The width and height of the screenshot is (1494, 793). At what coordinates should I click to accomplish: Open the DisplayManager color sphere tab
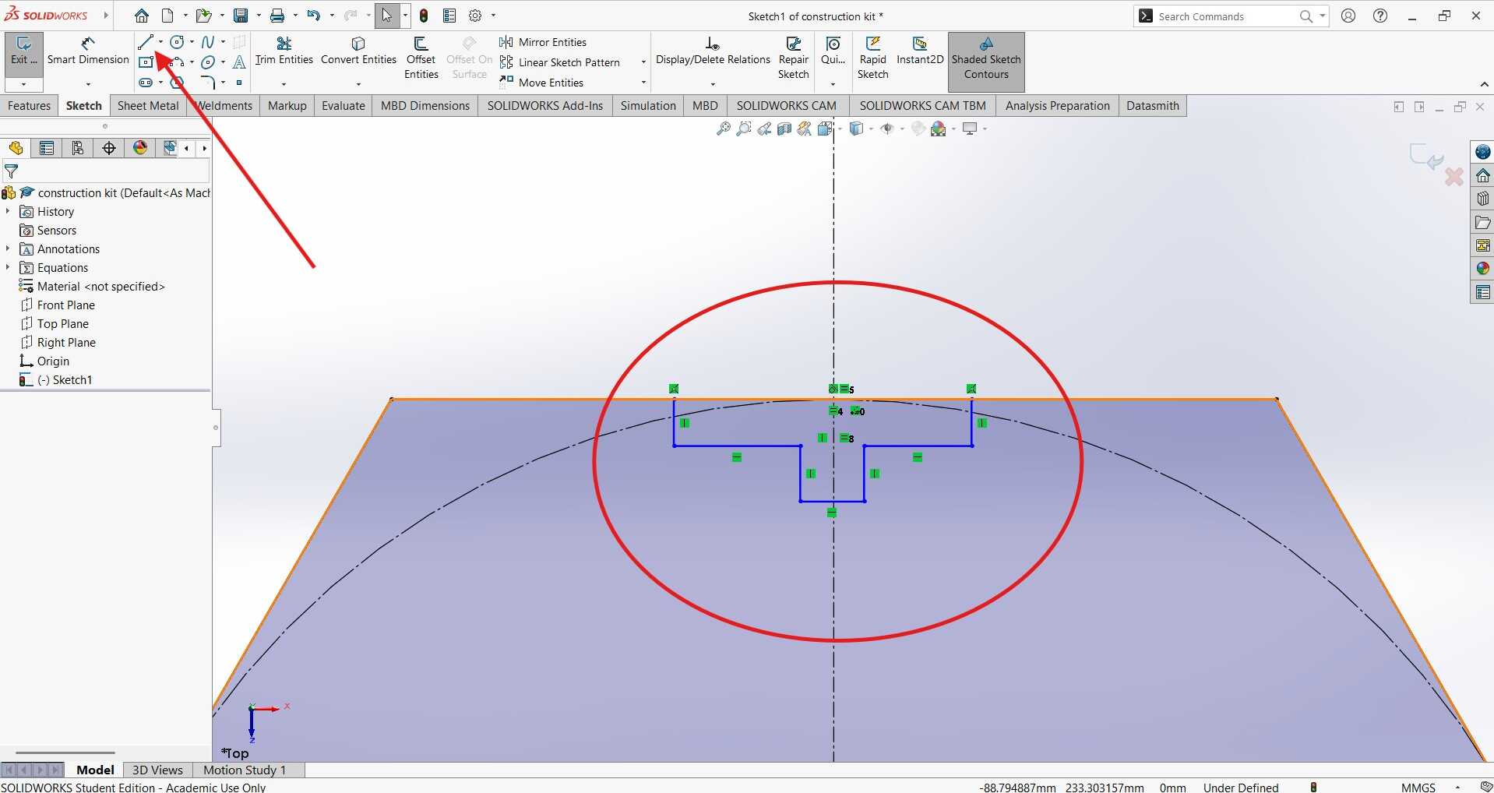pos(140,148)
